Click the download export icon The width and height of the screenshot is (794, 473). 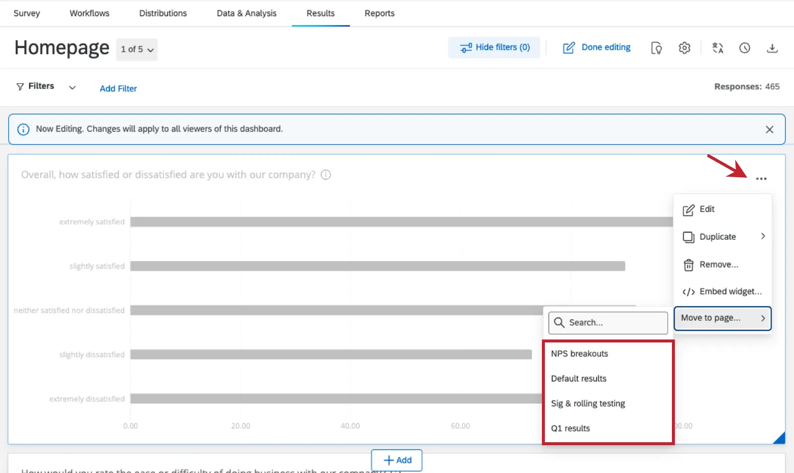[772, 48]
